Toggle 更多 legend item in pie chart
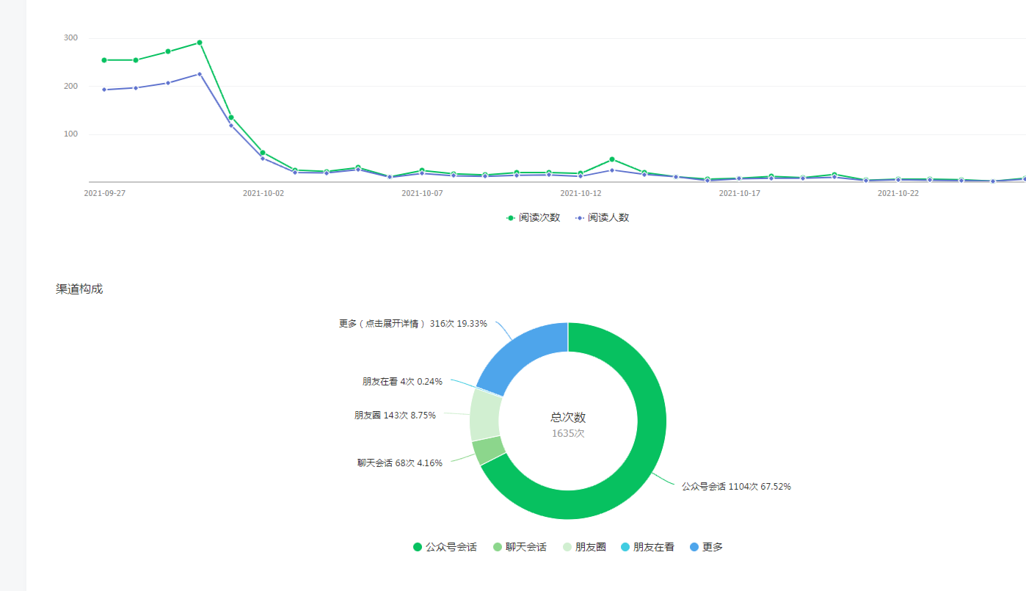The width and height of the screenshot is (1026, 591). click(706, 547)
